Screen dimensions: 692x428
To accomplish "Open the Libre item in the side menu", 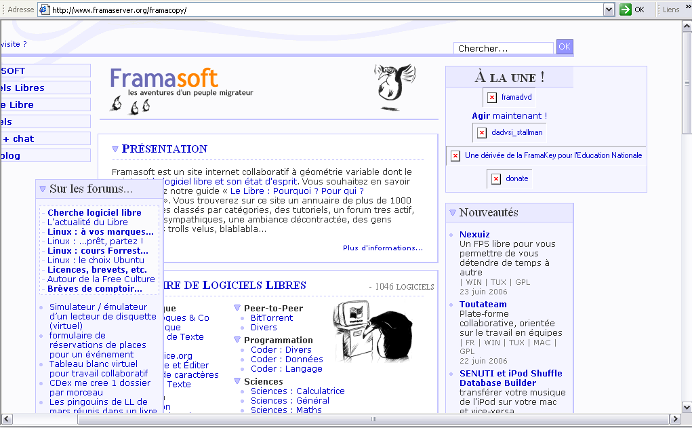I will click(45, 104).
